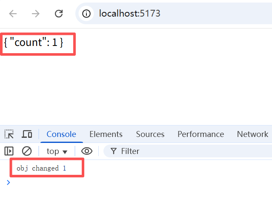Image resolution: width=272 pixels, height=208 pixels.
Task: Clear the console output
Action: (27, 151)
